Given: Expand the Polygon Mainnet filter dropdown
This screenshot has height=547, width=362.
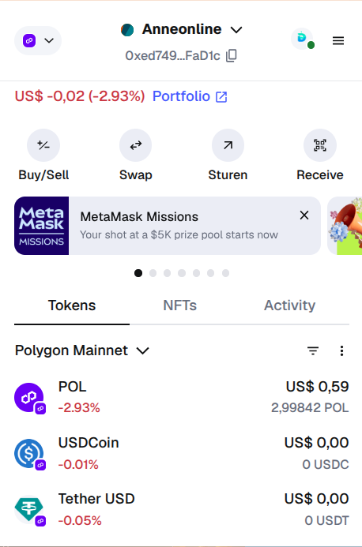Looking at the screenshot, I should point(82,350).
